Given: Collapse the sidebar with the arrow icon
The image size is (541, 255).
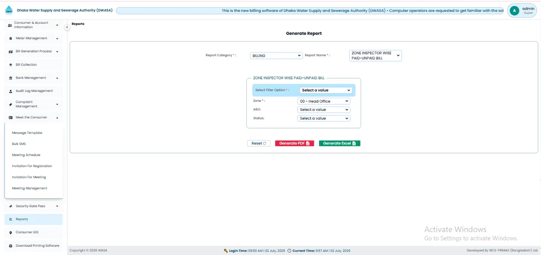Looking at the screenshot, I should 67,27.
